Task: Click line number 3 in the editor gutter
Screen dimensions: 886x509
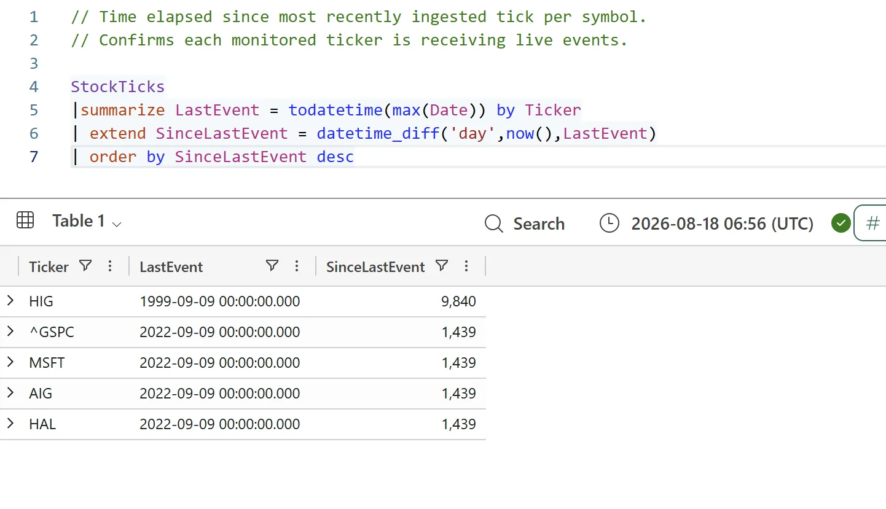Action: click(34, 63)
